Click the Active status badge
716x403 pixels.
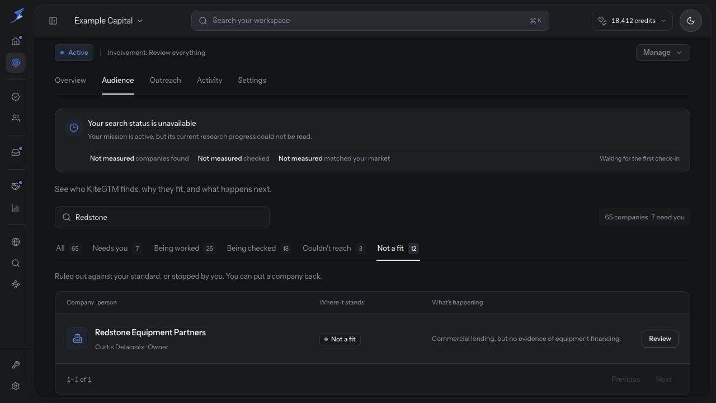(x=74, y=53)
